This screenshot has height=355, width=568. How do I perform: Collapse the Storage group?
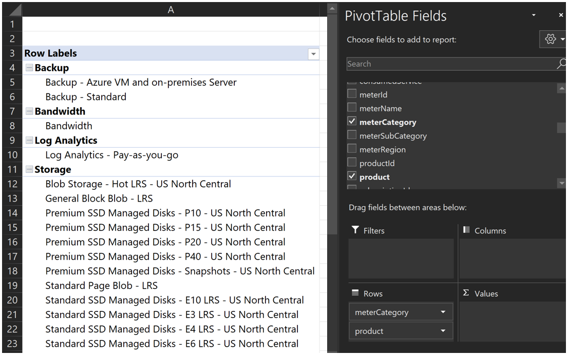(29, 170)
